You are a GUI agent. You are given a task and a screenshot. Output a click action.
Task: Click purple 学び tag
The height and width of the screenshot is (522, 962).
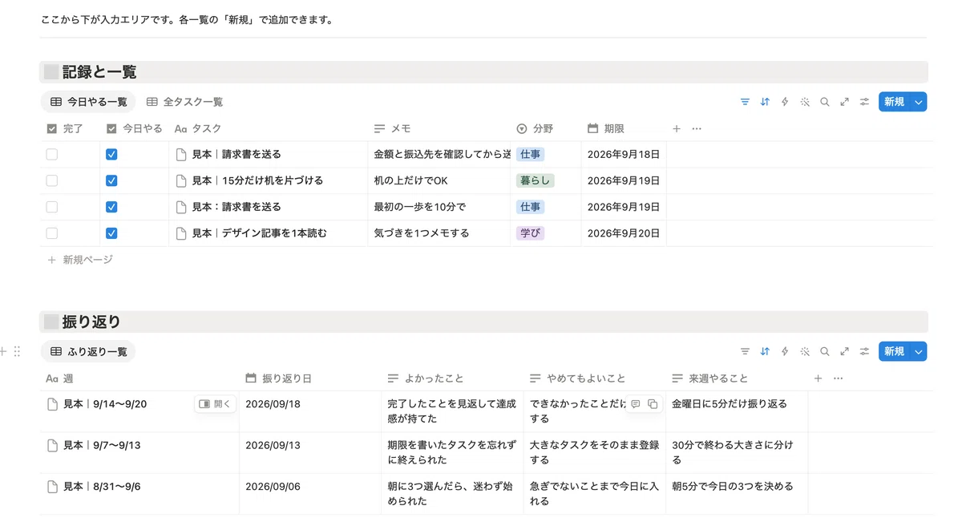pyautogui.click(x=530, y=233)
